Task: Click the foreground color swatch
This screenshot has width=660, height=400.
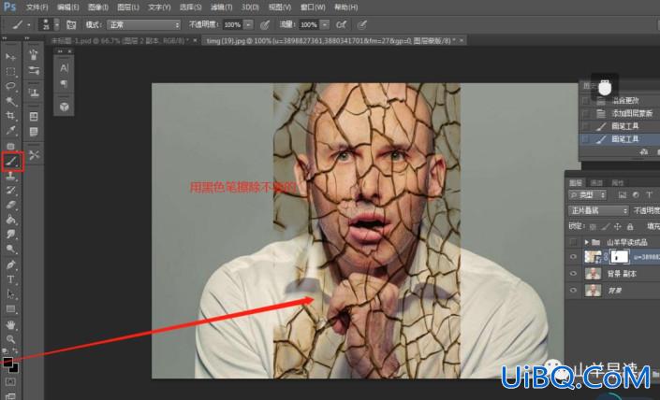Action: [7, 362]
